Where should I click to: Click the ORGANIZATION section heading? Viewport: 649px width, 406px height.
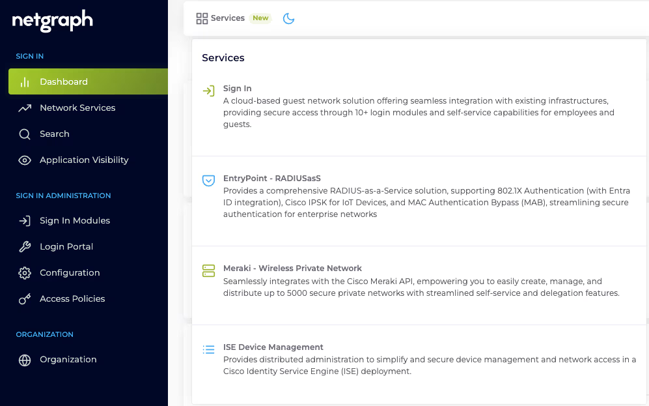tap(45, 334)
